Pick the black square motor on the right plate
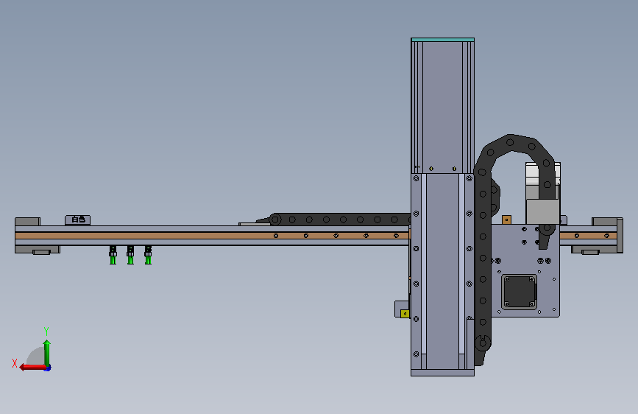This screenshot has height=414, width=638. (520, 292)
